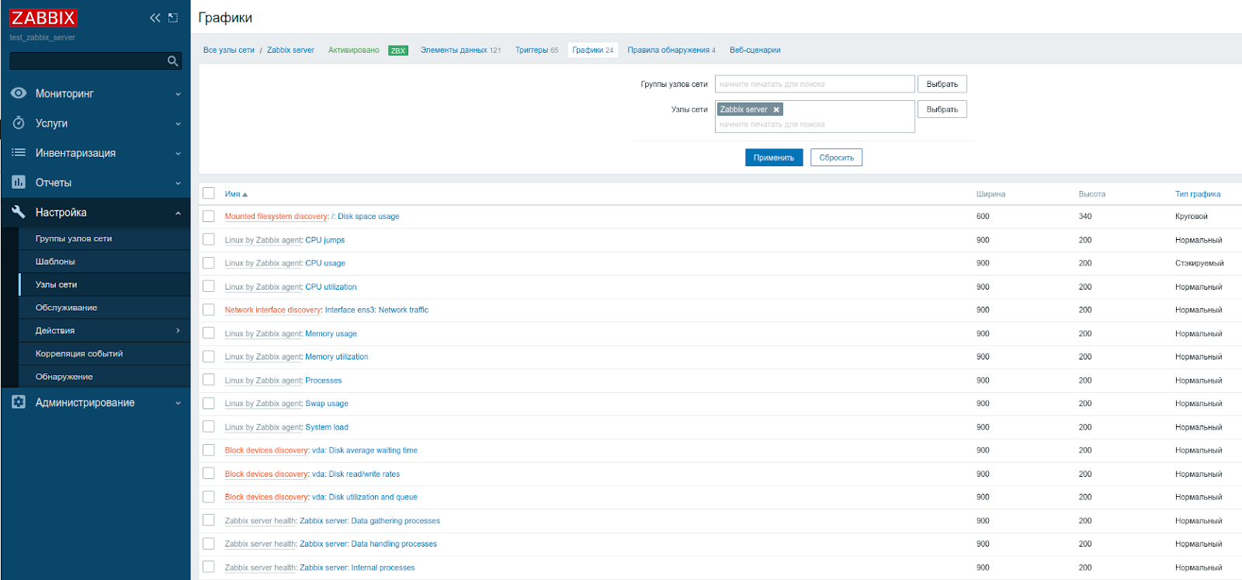Check the Disk space usage row checkbox
1242x580 pixels.
209,217
